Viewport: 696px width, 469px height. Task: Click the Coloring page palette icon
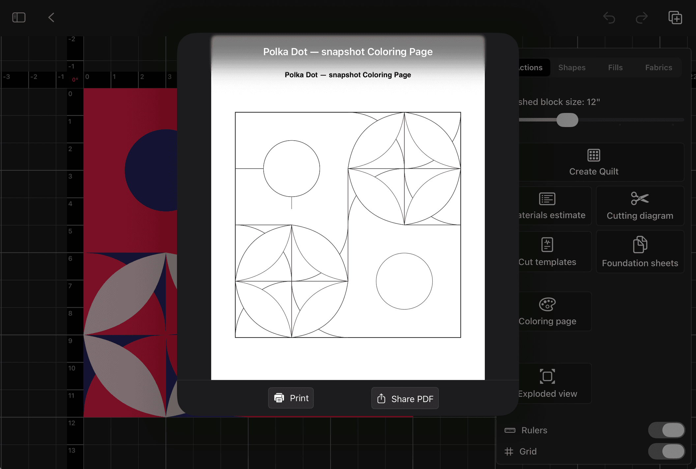(x=547, y=304)
